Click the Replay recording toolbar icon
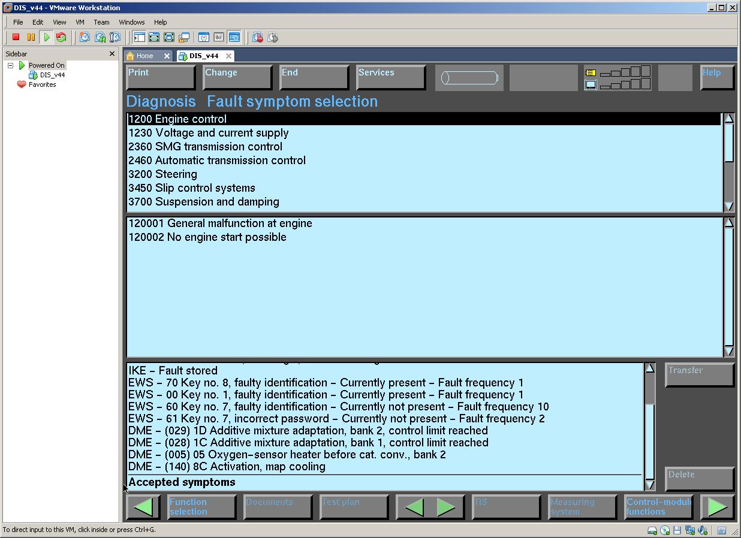The width and height of the screenshot is (741, 538). 273,37
